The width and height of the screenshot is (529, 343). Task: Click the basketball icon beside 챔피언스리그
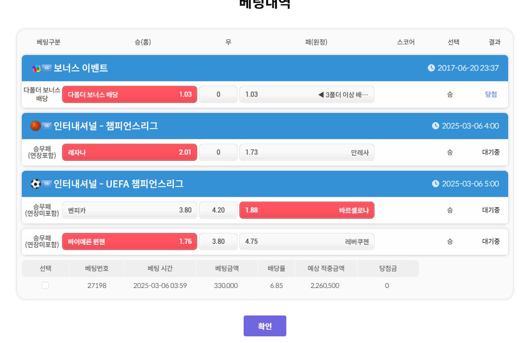click(x=36, y=126)
